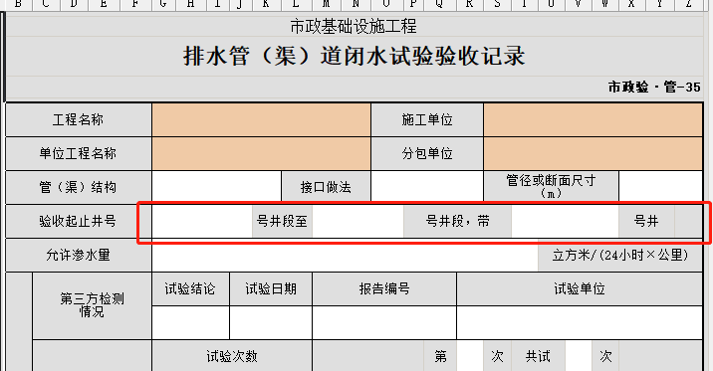
Task: Select the 允许渗水量 label cell
Action: click(x=79, y=256)
